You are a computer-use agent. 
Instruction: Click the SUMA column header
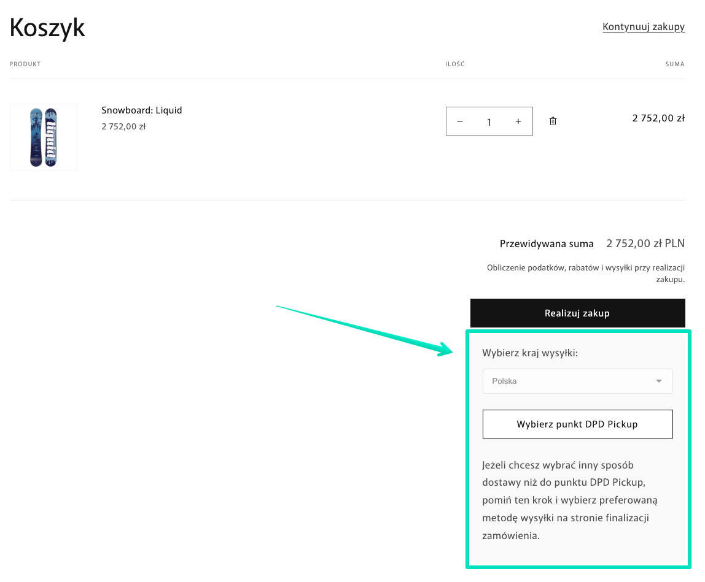(675, 64)
